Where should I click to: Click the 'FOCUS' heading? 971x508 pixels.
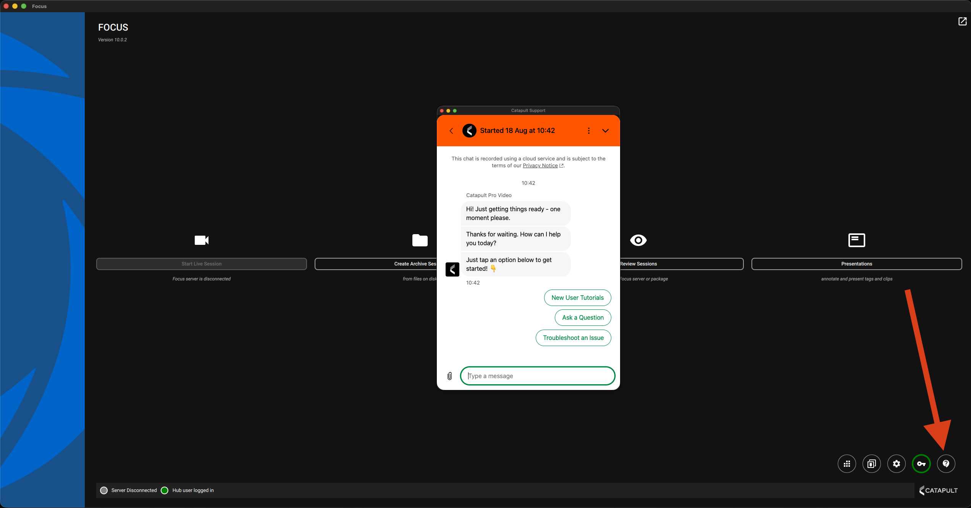pyautogui.click(x=113, y=28)
